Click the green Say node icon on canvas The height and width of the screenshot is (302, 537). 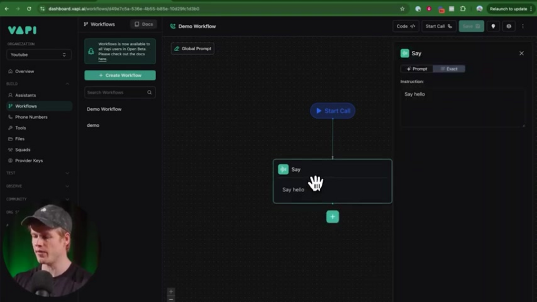[283, 169]
